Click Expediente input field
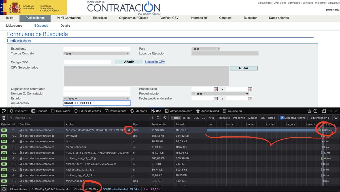 [97, 49]
